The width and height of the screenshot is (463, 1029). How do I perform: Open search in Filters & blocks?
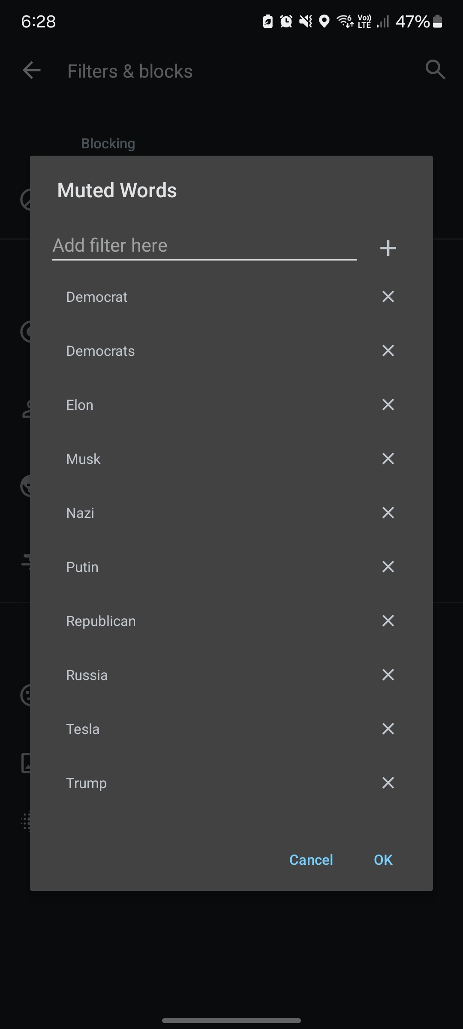click(435, 69)
